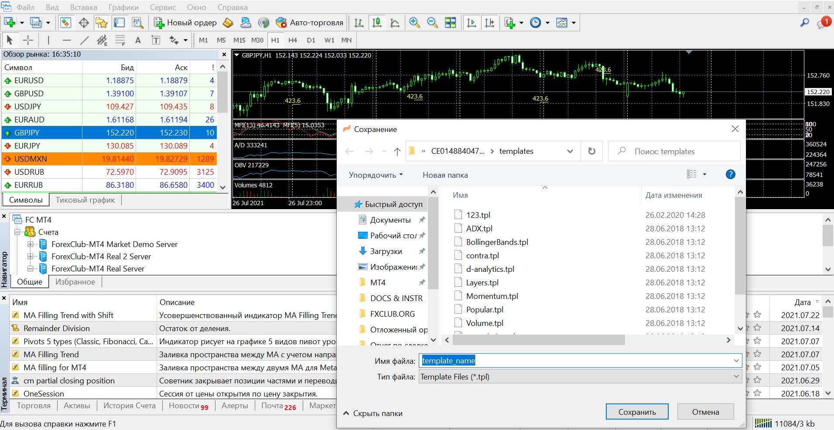Select the text tool A
Image resolution: width=834 pixels, height=430 pixels.
pos(138,40)
